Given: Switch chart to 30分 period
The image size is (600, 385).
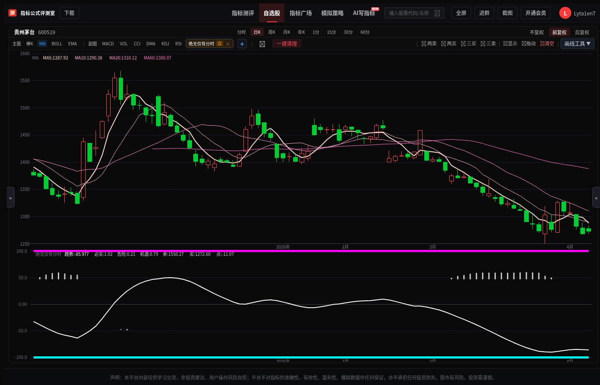Looking at the screenshot, I should point(348,32).
